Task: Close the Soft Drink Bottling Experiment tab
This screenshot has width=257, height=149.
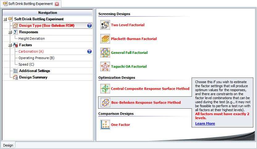Action: [x=57, y=4]
